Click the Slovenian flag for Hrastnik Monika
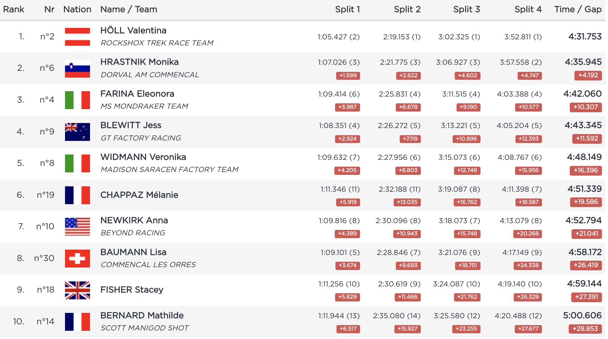 click(77, 69)
